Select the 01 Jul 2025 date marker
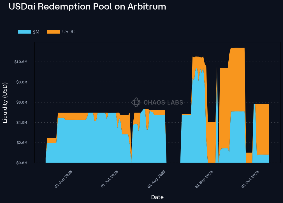283x203 pixels. pos(110,179)
